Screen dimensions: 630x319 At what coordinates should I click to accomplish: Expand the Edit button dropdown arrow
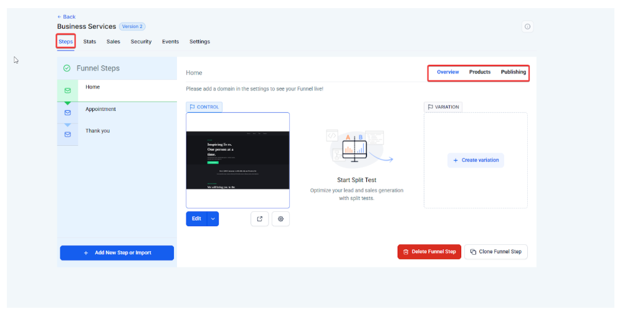212,219
